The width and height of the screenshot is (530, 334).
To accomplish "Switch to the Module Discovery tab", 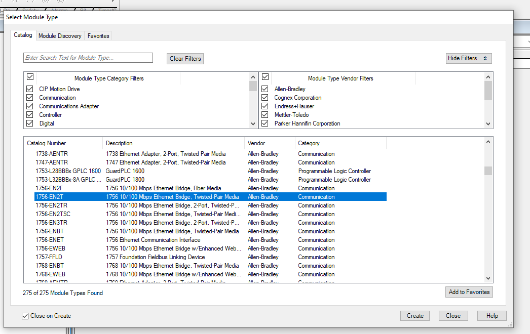I will tap(60, 36).
